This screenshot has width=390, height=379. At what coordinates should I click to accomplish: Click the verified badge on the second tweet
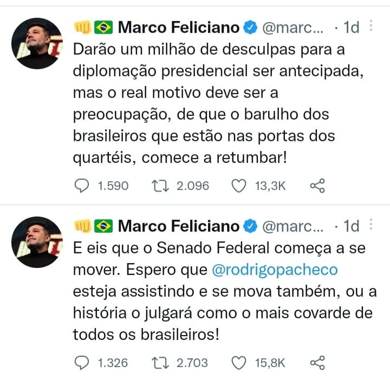point(250,226)
